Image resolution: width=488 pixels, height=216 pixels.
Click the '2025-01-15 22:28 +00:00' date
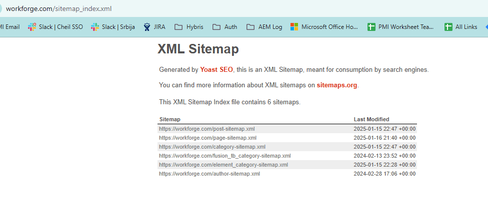tap(384, 165)
